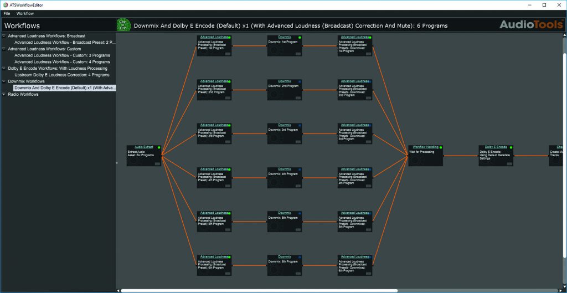Click the Downmix title of 3rd Program node
This screenshot has height=293, width=567.
coord(284,125)
